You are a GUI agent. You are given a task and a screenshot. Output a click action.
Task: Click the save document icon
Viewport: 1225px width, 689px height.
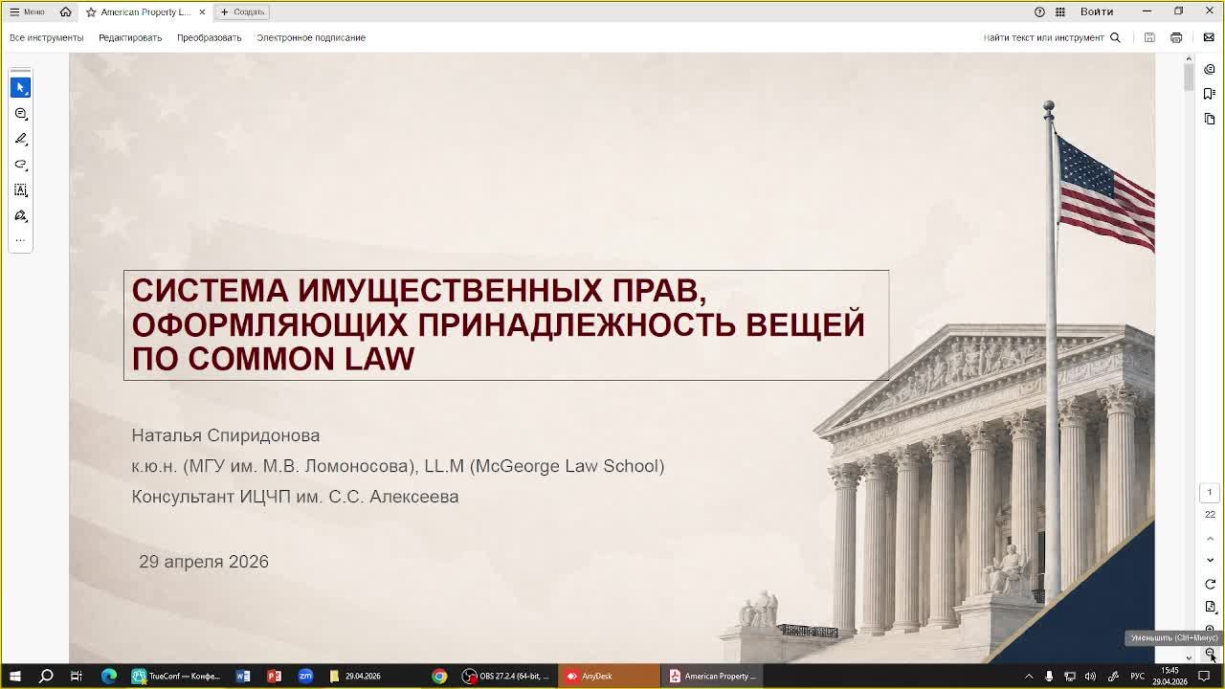[x=1149, y=37]
